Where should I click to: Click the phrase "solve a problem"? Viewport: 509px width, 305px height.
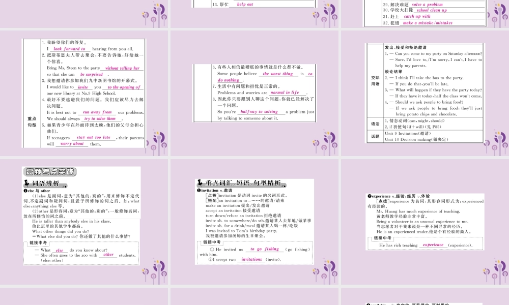tap(427, 5)
